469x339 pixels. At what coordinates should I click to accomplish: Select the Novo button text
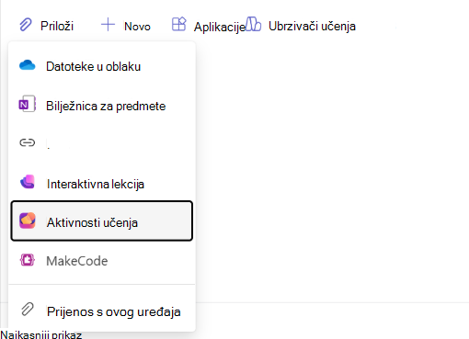click(137, 27)
